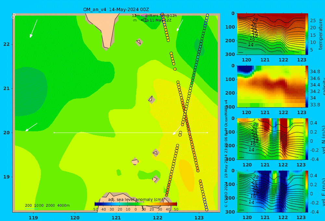Screen dimensions: 325x221
Task: Click depth label 100 on salinity plot
Action: pos(230,79)
